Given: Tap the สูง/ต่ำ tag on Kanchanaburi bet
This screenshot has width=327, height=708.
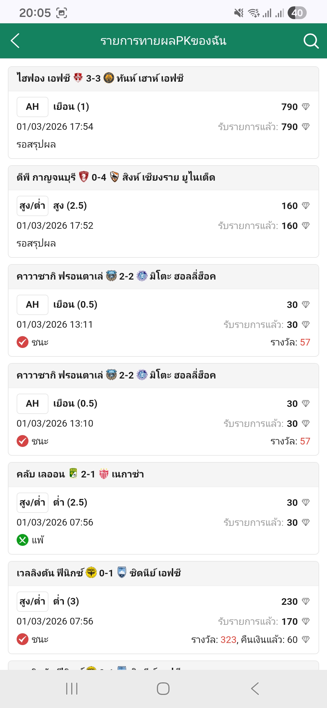Looking at the screenshot, I should [32, 206].
